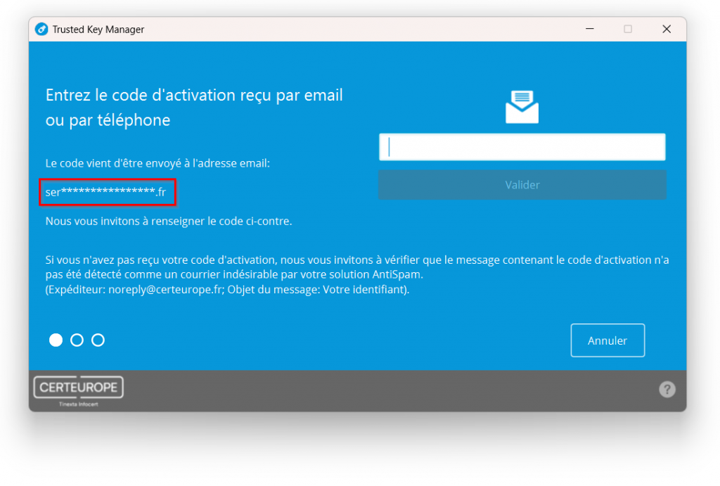This screenshot has height=486, width=720.
Task: Click the envelope mail icon
Action: (522, 107)
